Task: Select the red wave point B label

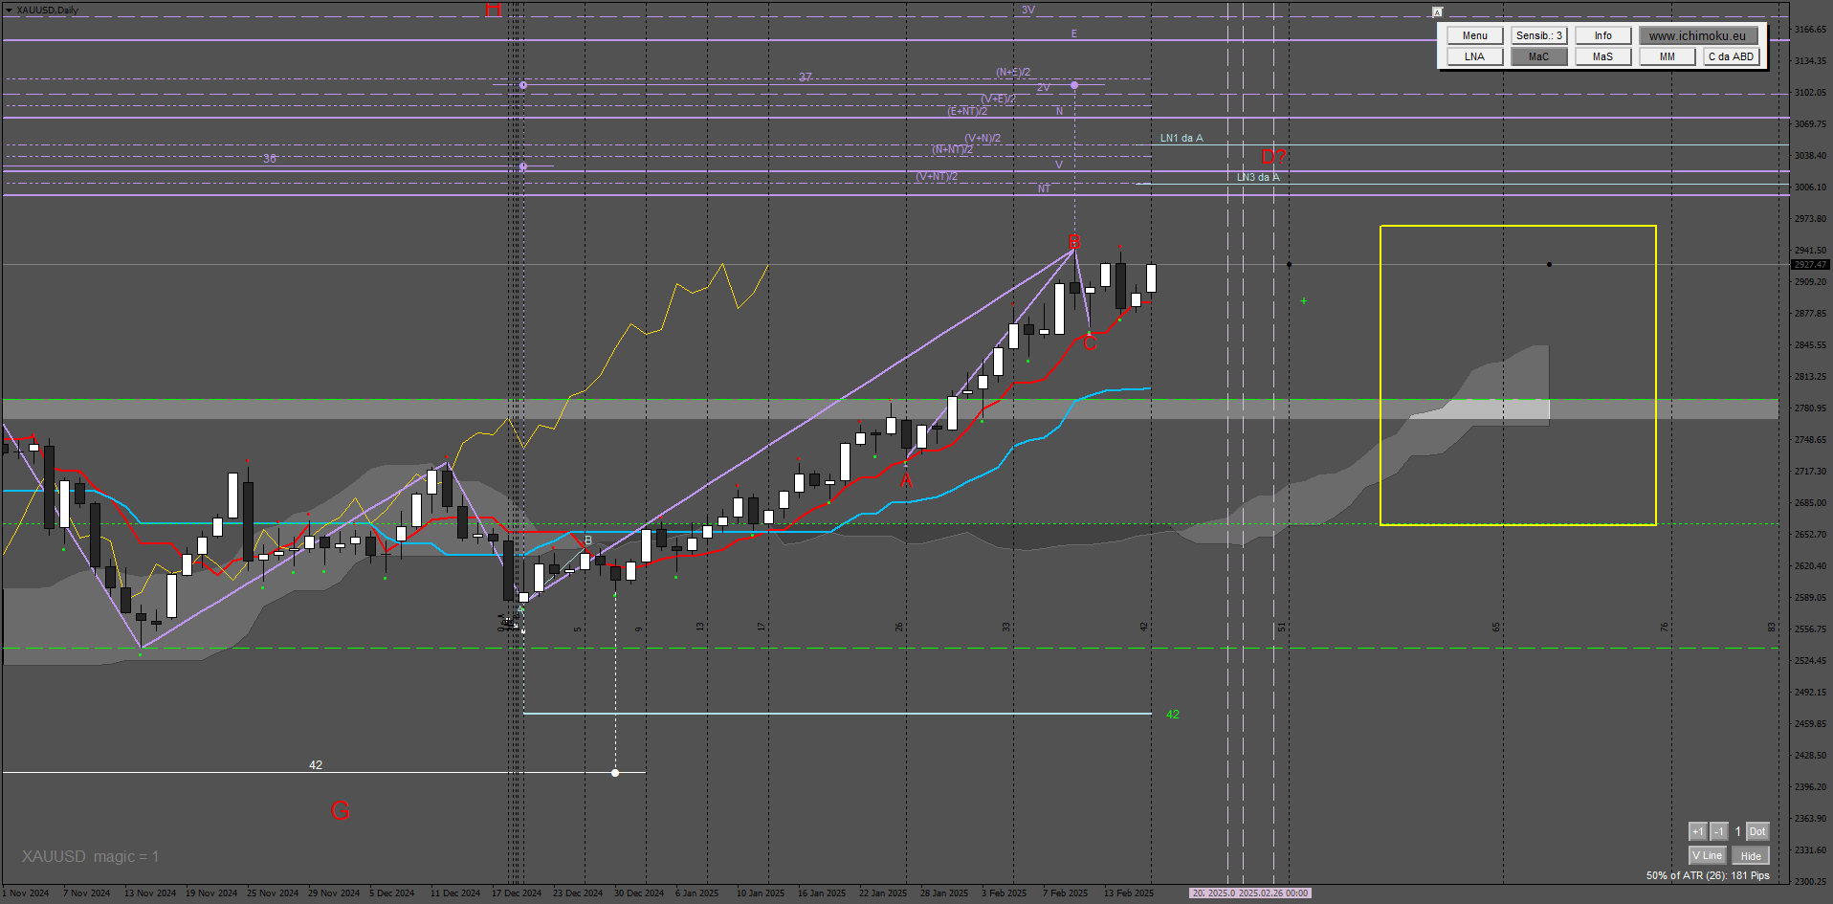Action: 1073,242
